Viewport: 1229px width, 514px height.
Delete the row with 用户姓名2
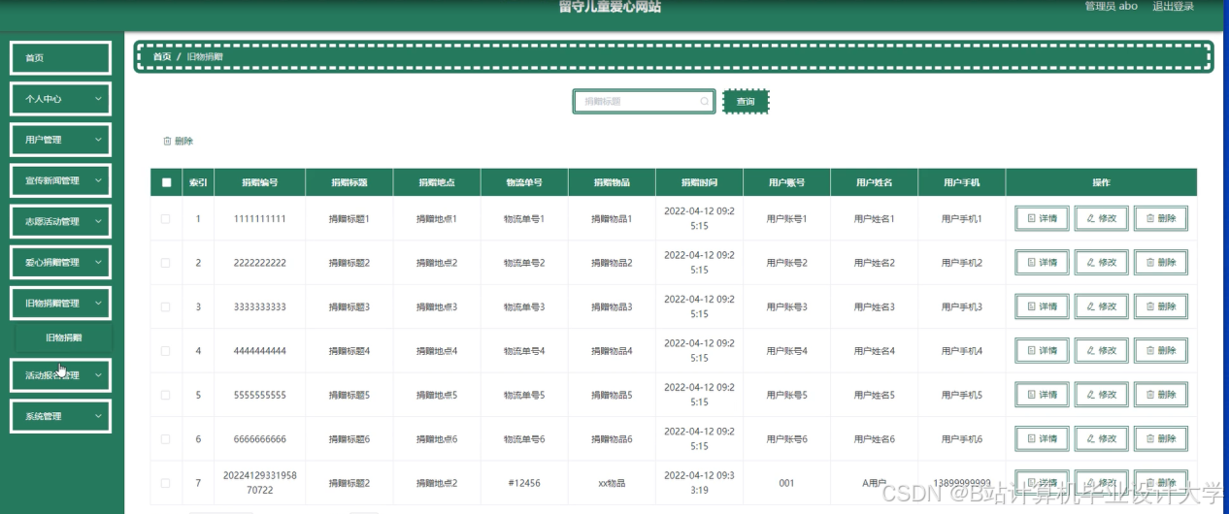click(x=1160, y=263)
